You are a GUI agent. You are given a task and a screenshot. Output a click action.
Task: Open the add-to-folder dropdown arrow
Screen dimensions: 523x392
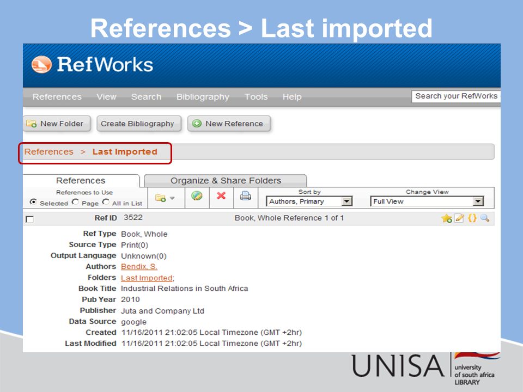point(172,198)
